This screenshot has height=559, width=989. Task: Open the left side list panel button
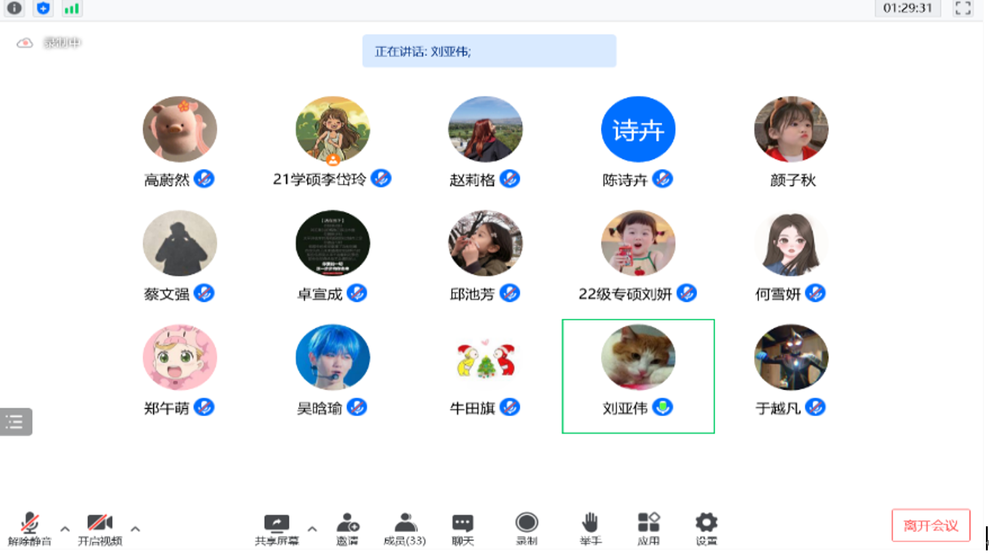15,422
